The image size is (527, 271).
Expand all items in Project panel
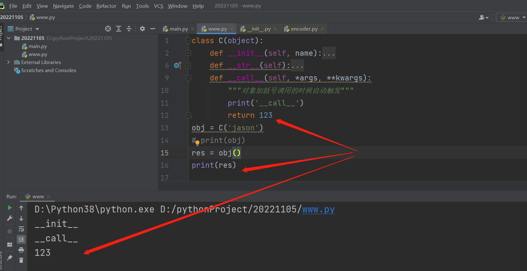pyautogui.click(x=119, y=29)
